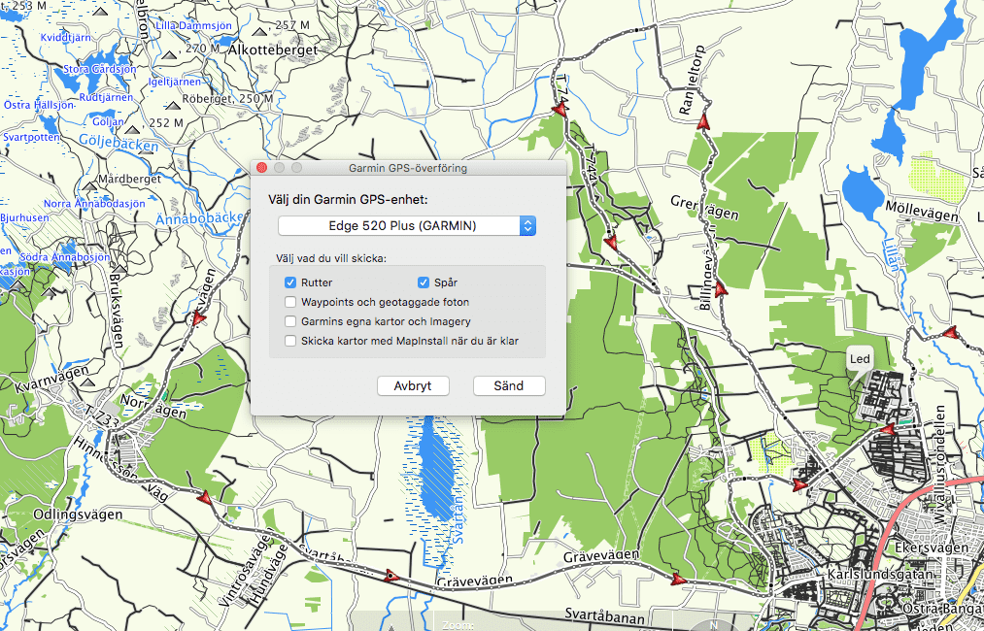Click the Svartåbanan railway label
This screenshot has width=984, height=631.
(x=604, y=615)
